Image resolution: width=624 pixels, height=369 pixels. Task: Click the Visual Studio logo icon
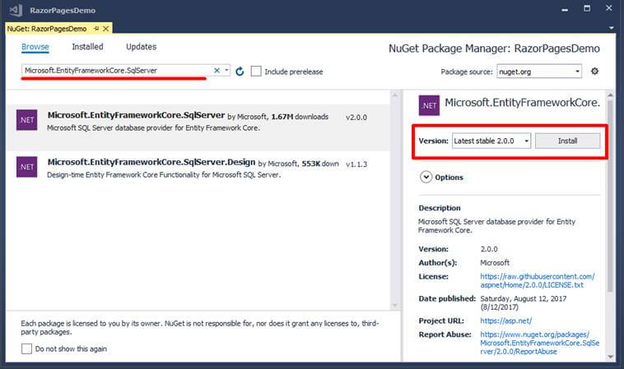pyautogui.click(x=16, y=10)
